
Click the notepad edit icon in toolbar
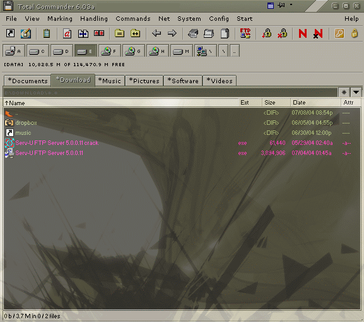point(26,33)
